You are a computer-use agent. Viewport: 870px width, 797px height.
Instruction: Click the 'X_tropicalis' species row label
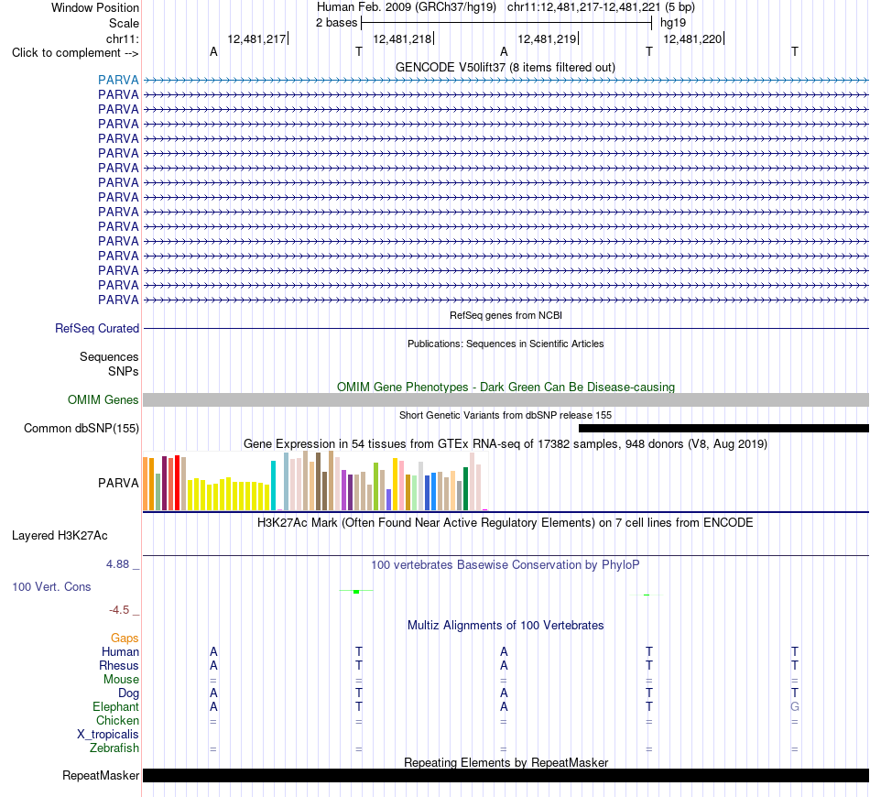pos(108,735)
